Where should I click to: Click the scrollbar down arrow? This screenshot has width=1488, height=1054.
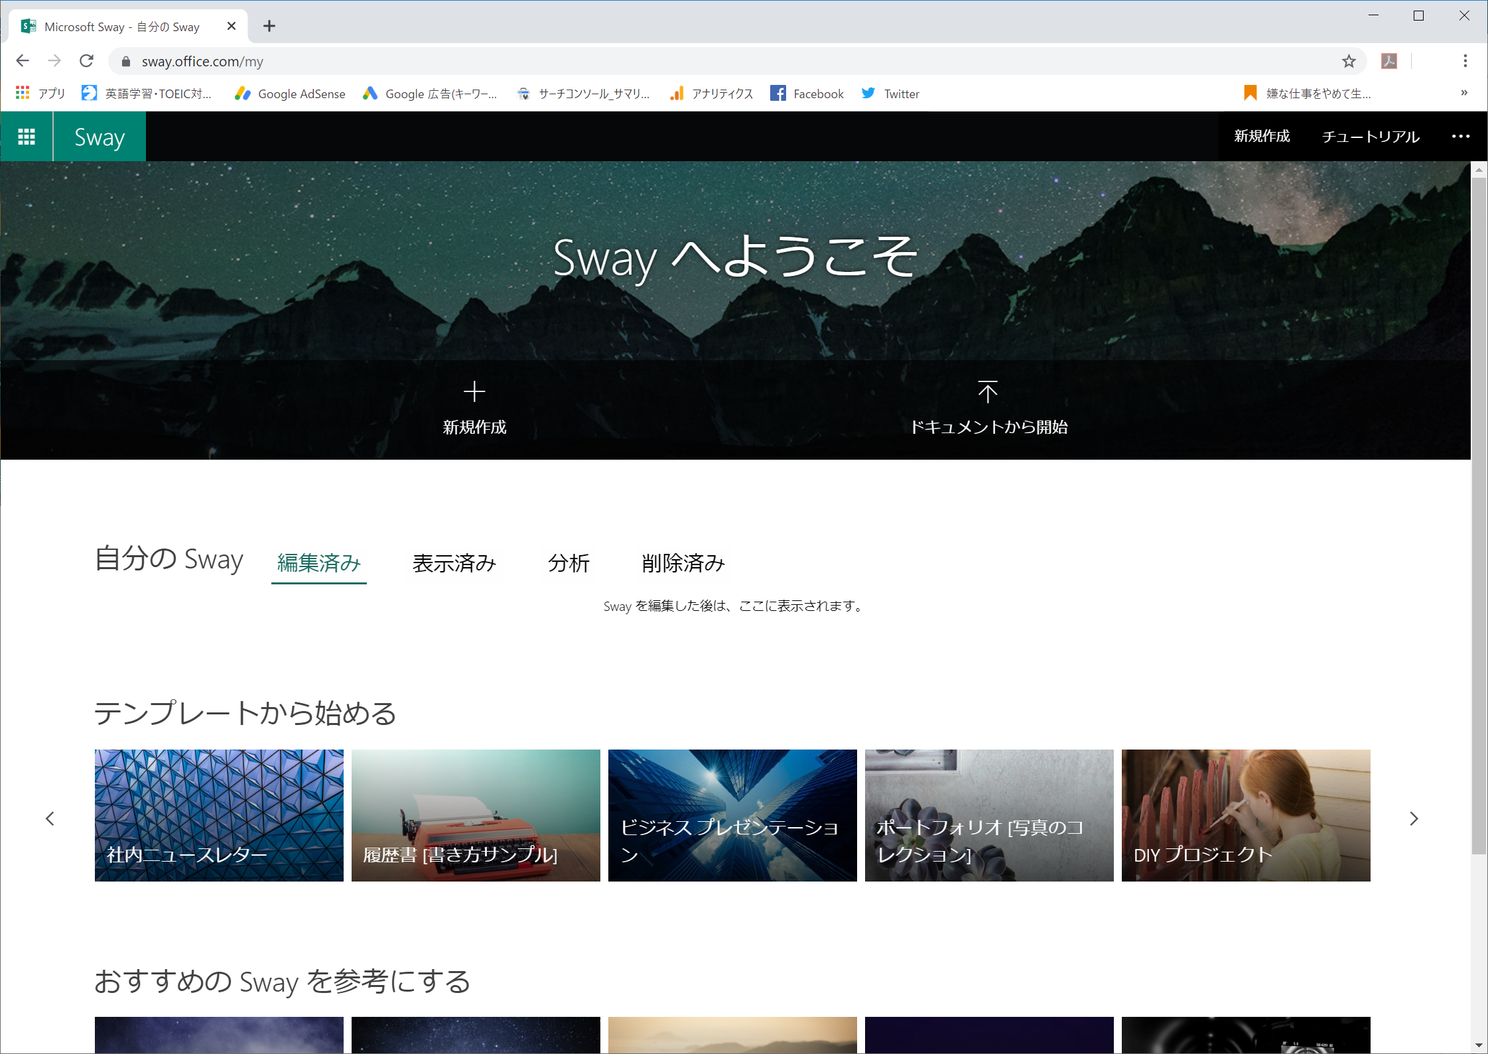tap(1479, 1046)
